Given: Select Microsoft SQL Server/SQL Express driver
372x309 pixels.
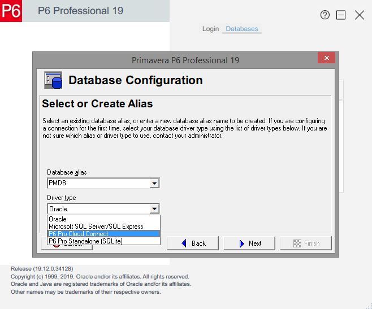Looking at the screenshot, I should 103,227.
